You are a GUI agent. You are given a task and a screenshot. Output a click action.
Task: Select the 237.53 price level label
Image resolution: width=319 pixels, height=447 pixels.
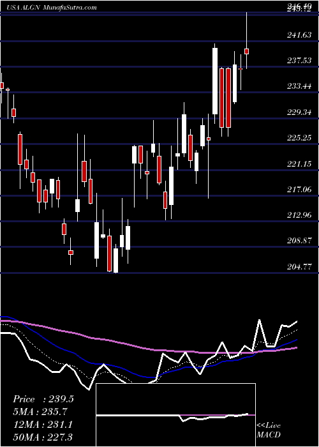(299, 61)
